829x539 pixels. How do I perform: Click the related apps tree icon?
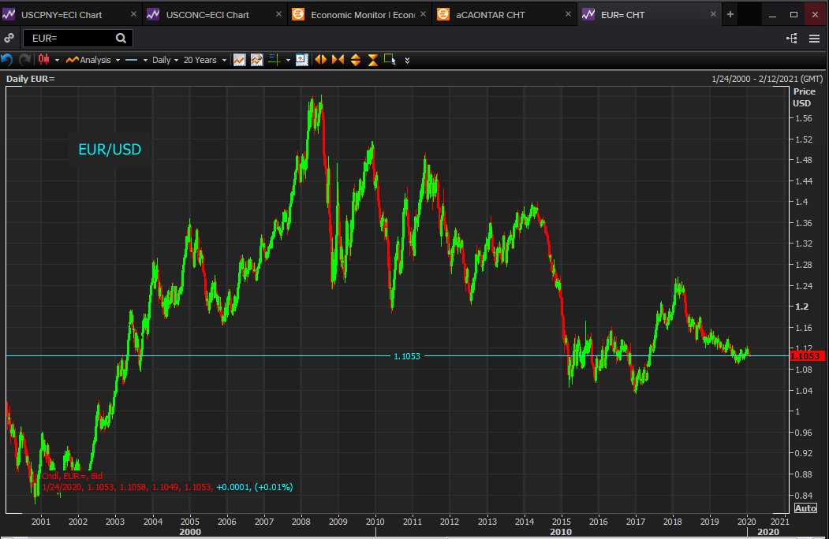point(791,38)
